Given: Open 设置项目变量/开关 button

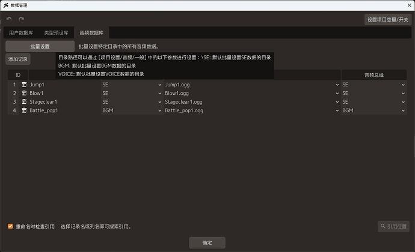Looking at the screenshot, I should point(388,20).
